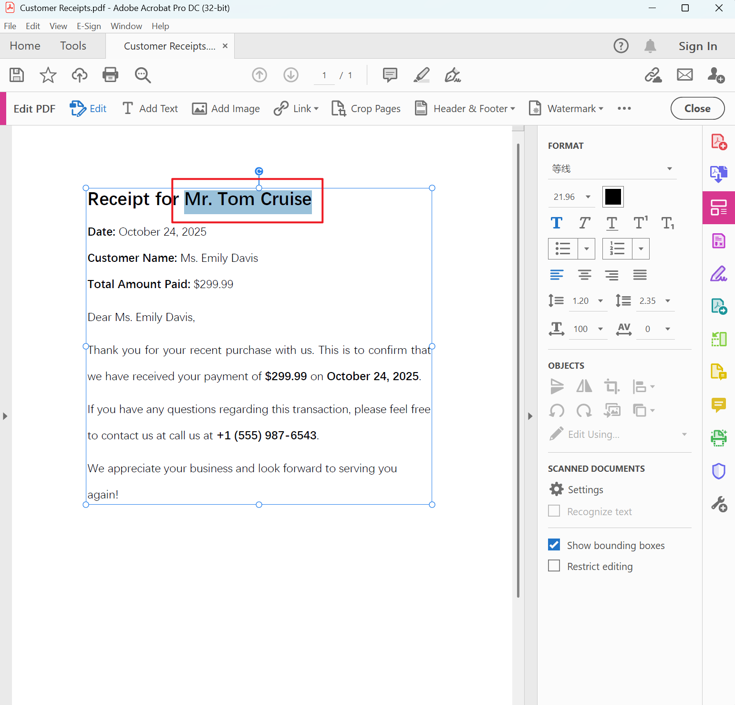The height and width of the screenshot is (705, 735).
Task: Open the black font color swatch
Action: (x=613, y=197)
